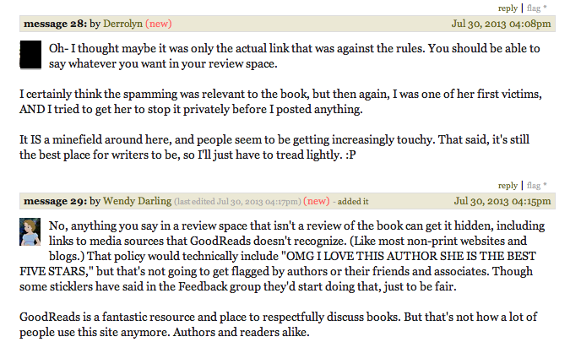Image resolution: width=581 pixels, height=353 pixels.
Task: Click the (new) tag in message 29 header
Action: pos(317,201)
